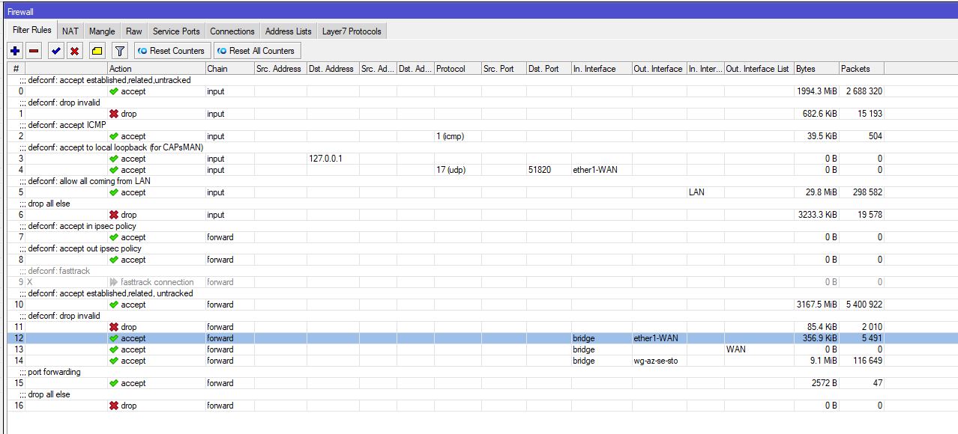
Task: Click the red minus Remove rule icon
Action: 34,51
